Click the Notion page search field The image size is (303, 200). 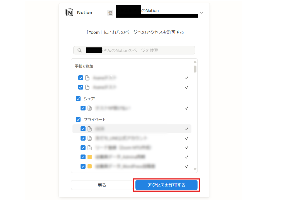coord(134,50)
